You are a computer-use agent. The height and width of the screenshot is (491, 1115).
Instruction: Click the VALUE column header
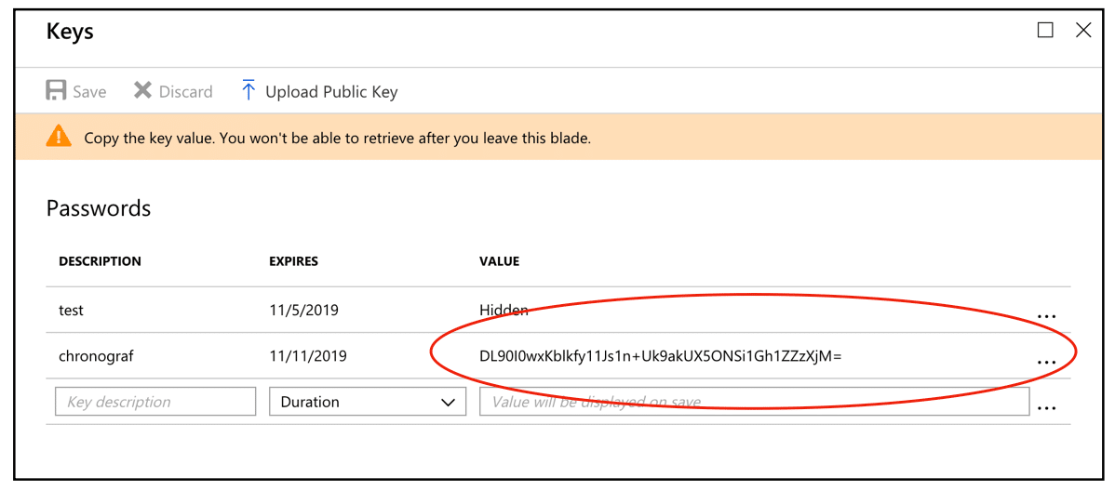point(499,261)
